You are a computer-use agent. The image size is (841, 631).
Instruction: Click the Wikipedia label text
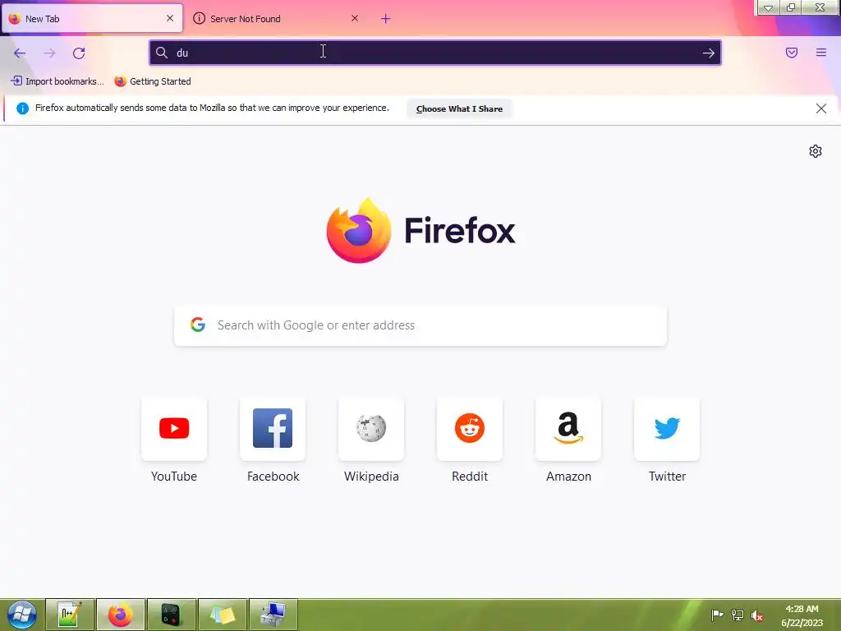pyautogui.click(x=371, y=476)
